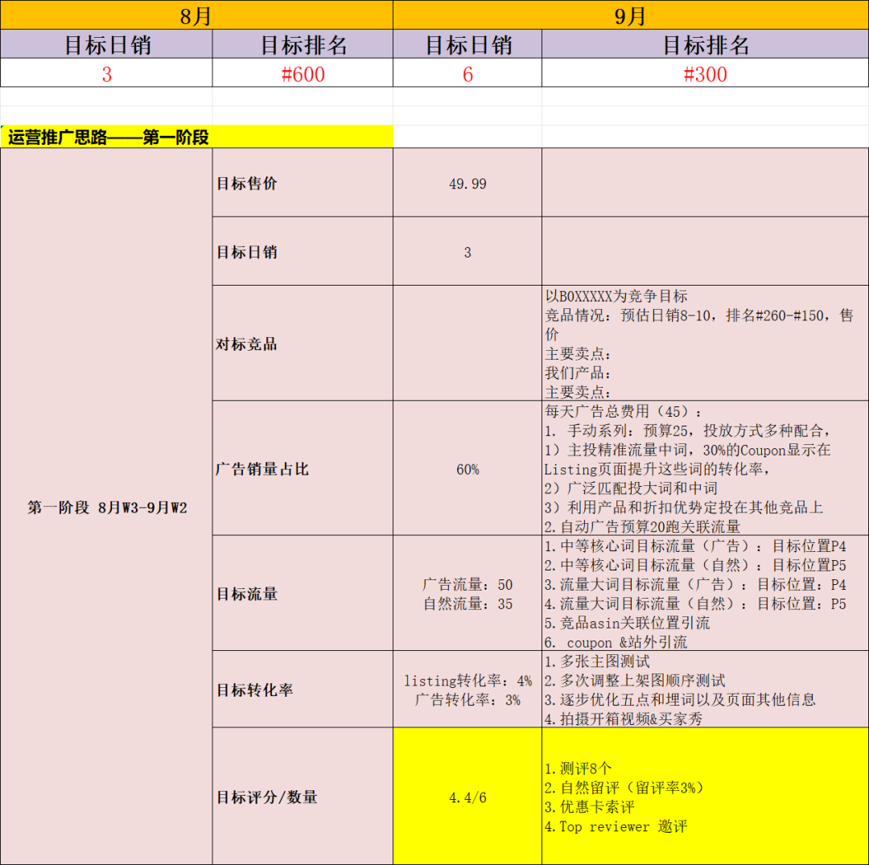The height and width of the screenshot is (865, 869).
Task: Select the red value 6 cell
Action: click(x=467, y=72)
